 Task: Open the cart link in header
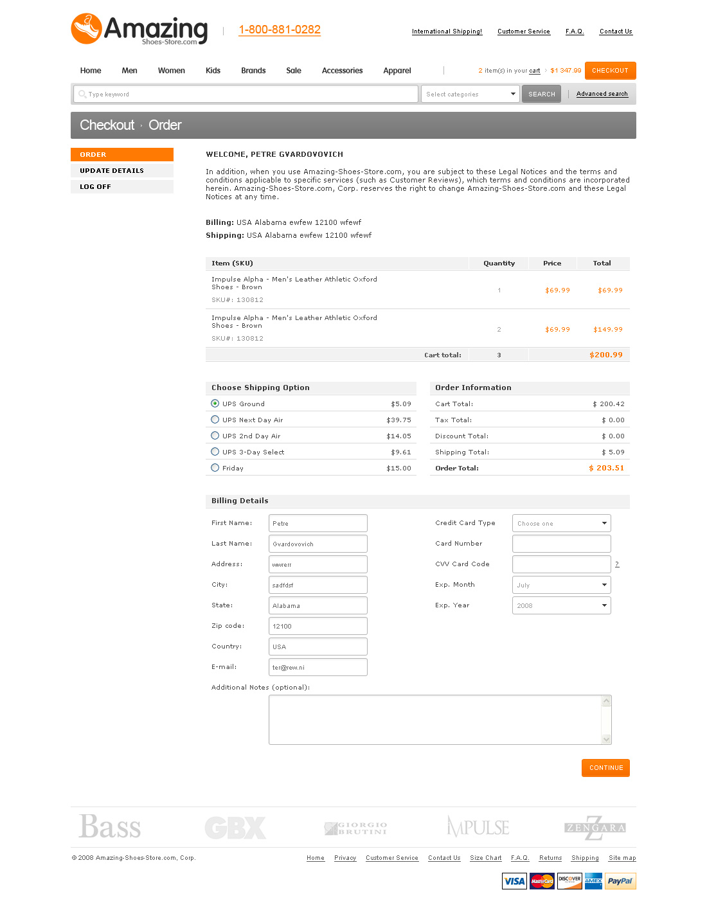click(535, 71)
